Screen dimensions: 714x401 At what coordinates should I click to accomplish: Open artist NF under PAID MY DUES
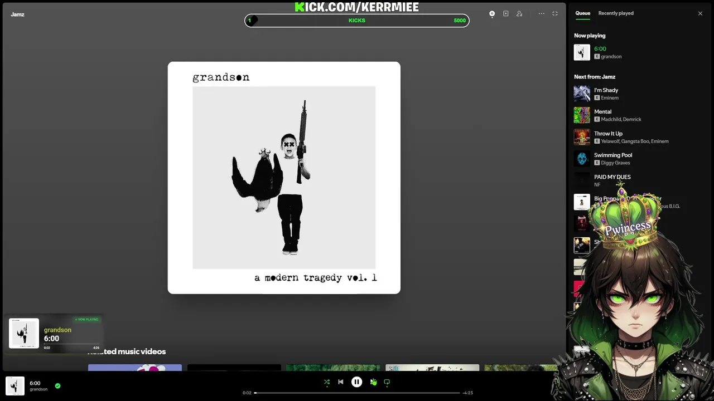597,184
